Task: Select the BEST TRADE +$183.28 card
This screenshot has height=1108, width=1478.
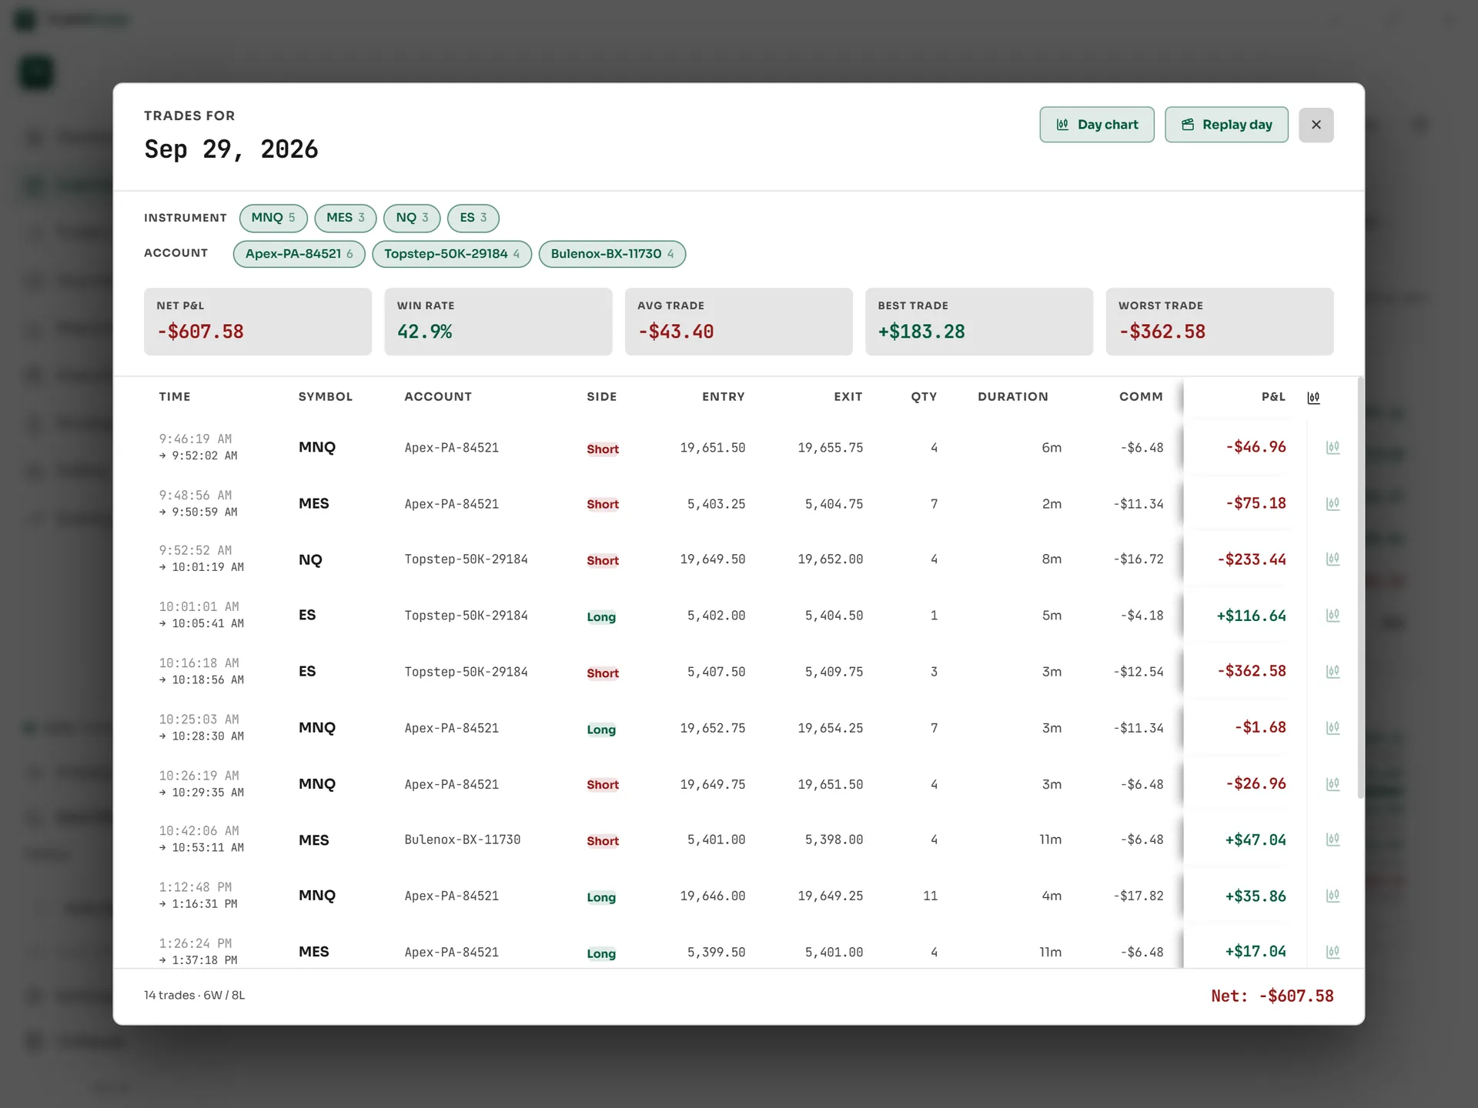Action: pyautogui.click(x=979, y=322)
